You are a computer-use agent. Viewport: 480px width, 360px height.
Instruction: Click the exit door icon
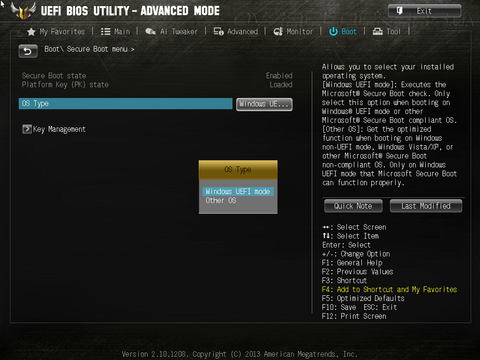tap(399, 11)
